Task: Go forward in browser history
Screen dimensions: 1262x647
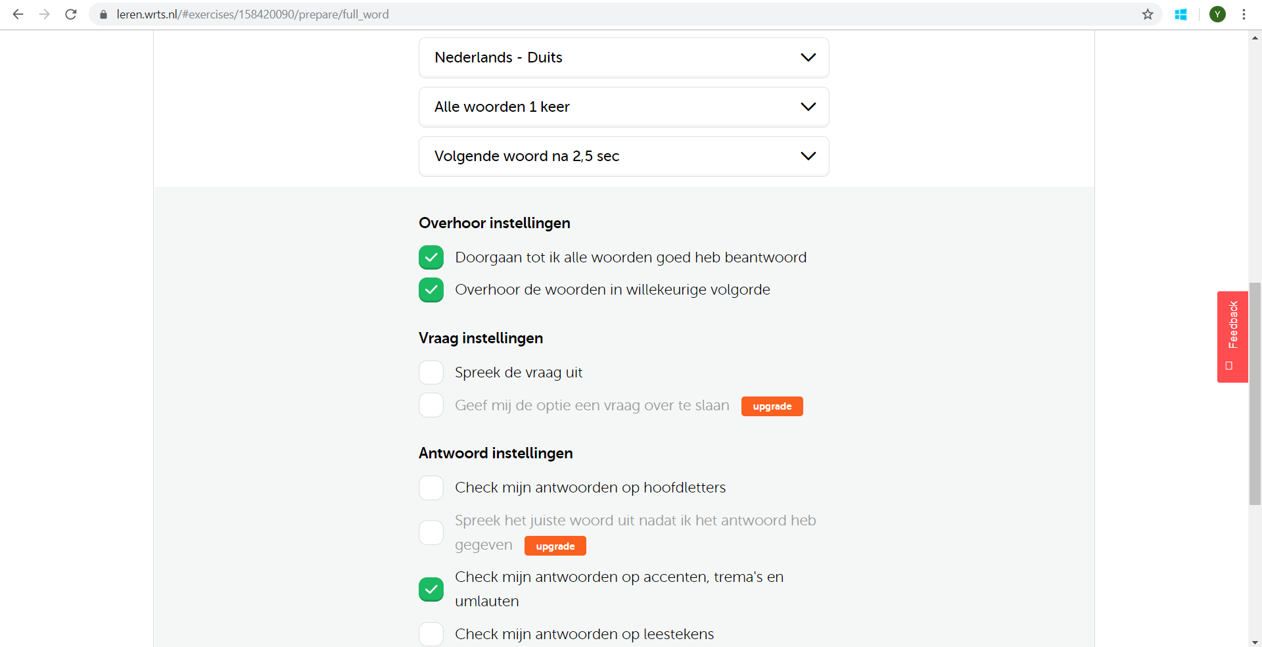Action: pos(44,14)
